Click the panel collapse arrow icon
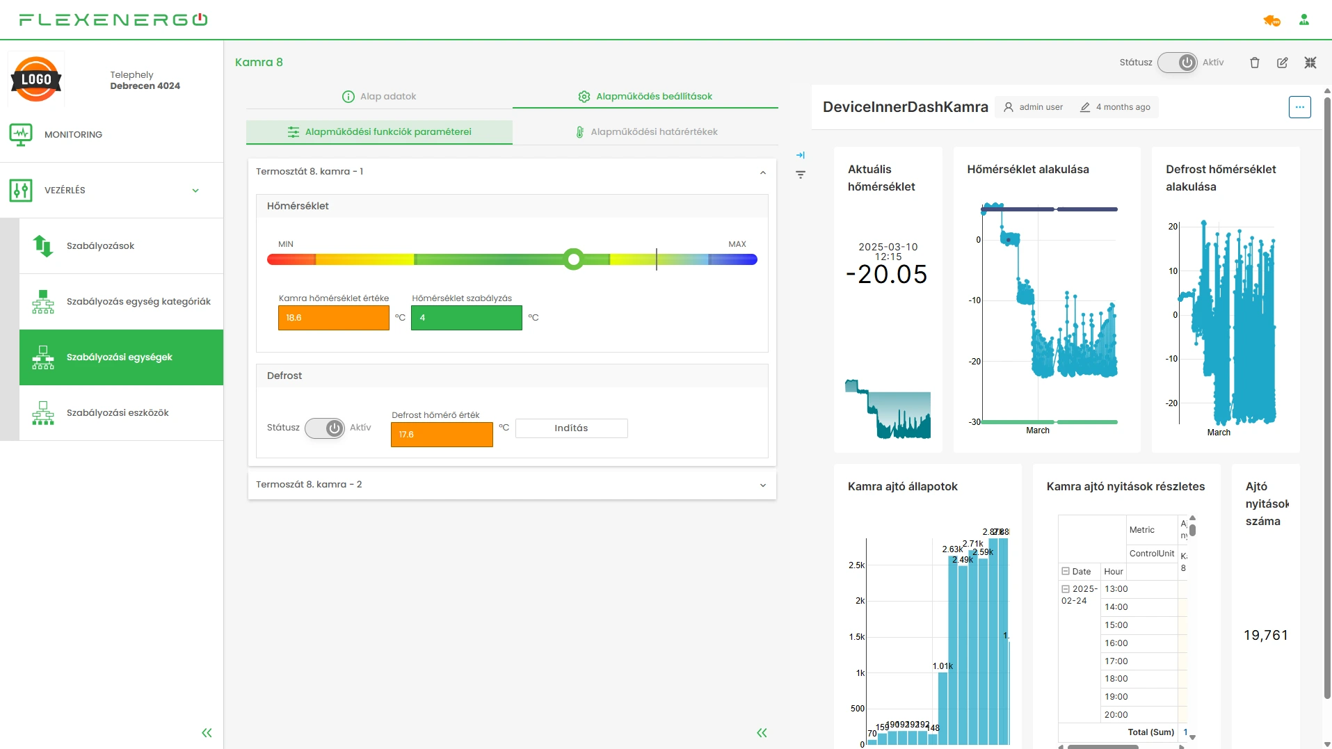Viewport: 1332px width, 749px height. point(801,155)
